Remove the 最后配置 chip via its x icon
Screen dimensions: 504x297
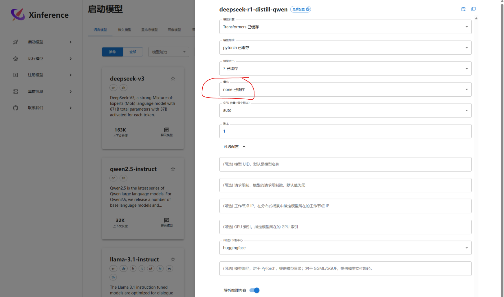pyautogui.click(x=308, y=9)
